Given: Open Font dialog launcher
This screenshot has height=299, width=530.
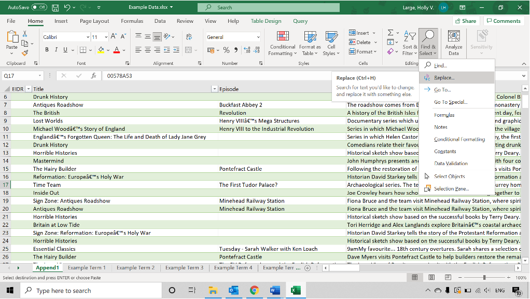Looking at the screenshot, I should (128, 63).
